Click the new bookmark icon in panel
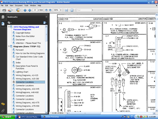 (x=45, y=23)
